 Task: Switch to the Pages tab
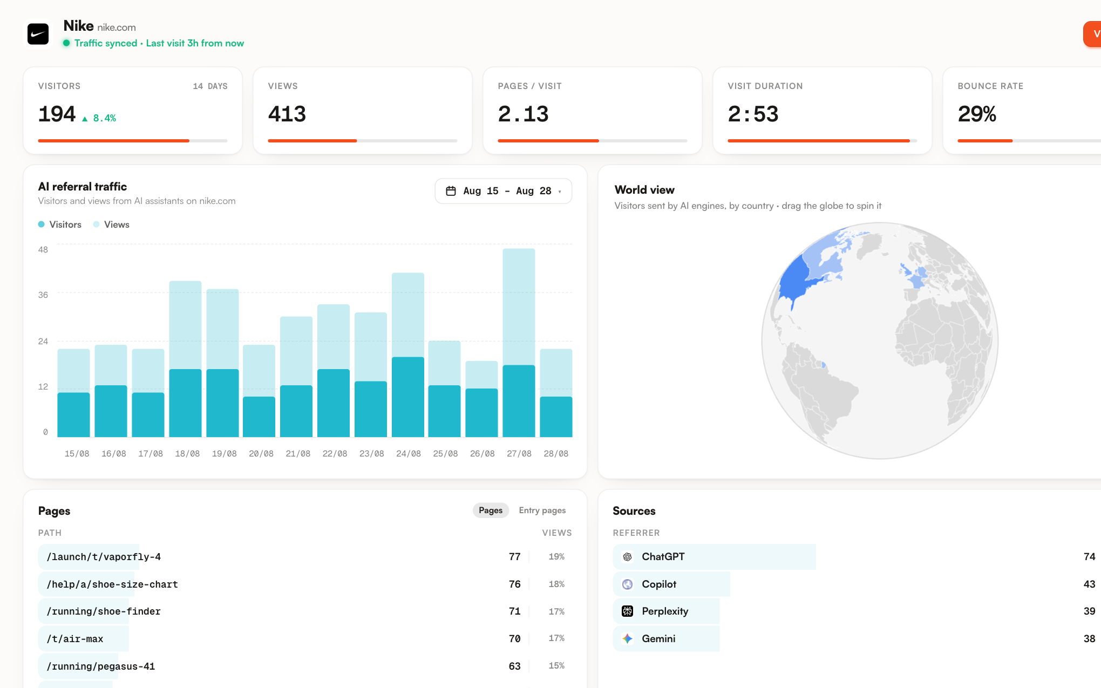(491, 510)
